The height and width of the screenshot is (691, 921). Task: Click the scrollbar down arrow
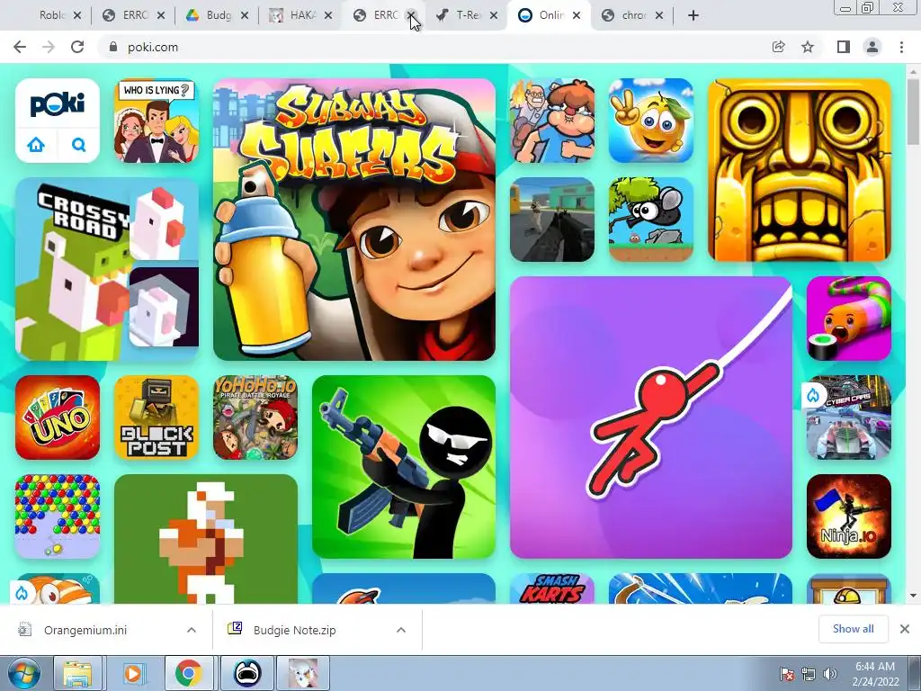[x=913, y=596]
